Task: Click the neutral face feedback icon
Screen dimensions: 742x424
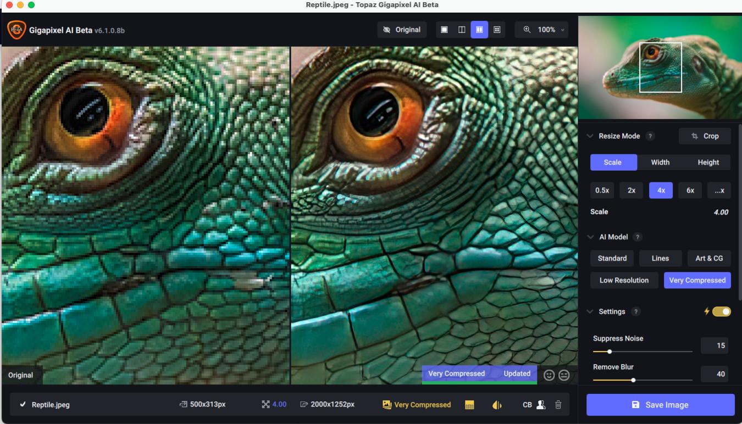Action: point(564,375)
